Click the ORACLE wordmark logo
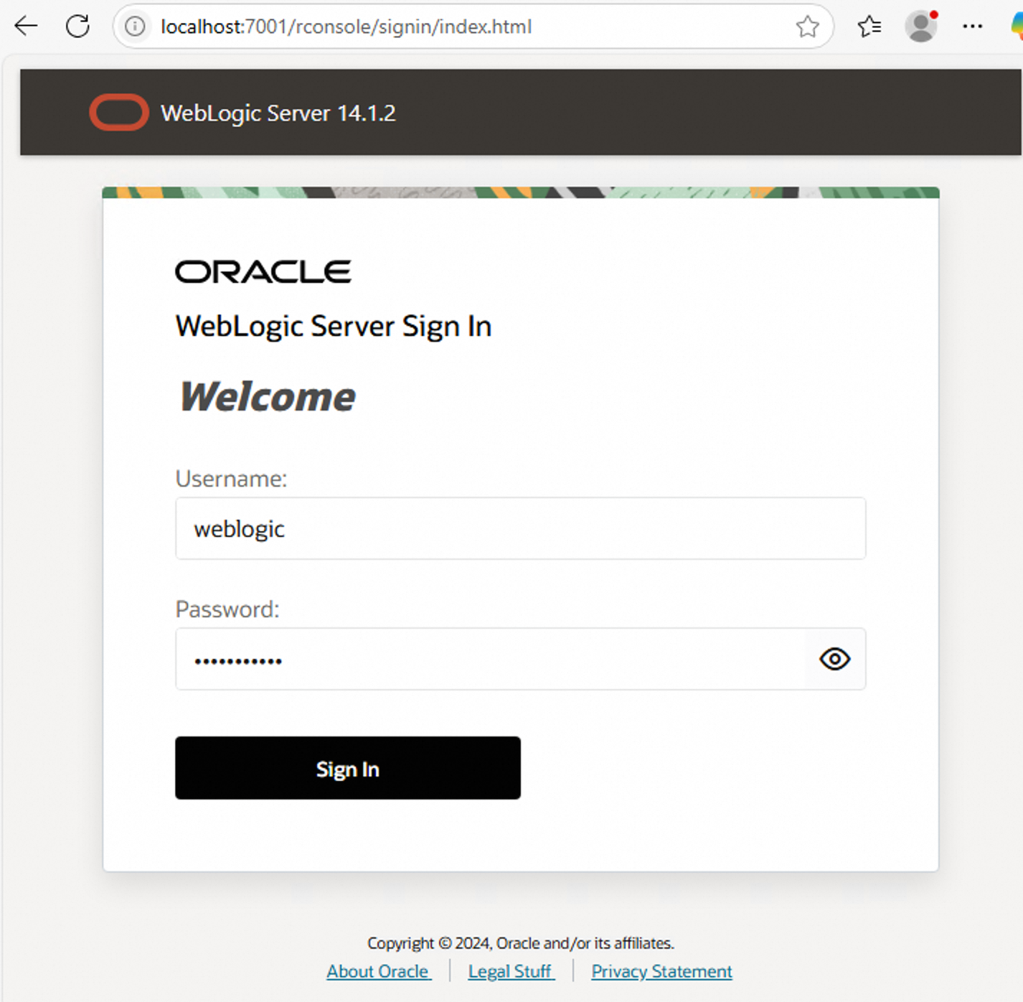This screenshot has width=1023, height=1002. coord(263,272)
